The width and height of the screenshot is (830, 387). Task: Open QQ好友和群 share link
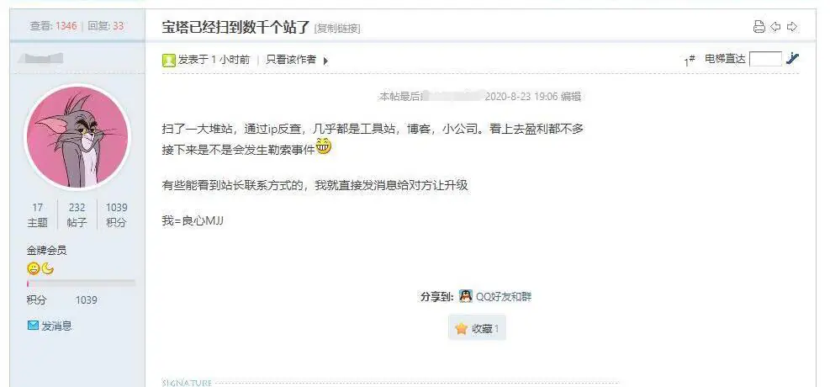503,297
